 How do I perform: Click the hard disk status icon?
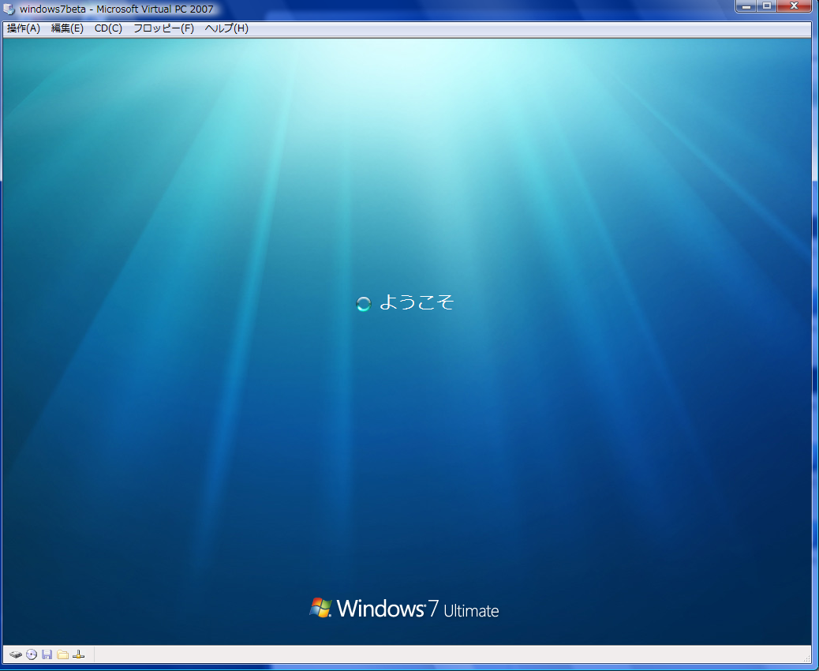[16, 654]
